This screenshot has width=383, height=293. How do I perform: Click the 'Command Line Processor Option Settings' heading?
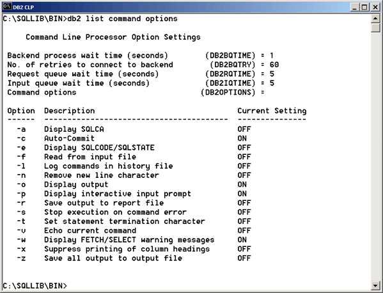pos(113,37)
